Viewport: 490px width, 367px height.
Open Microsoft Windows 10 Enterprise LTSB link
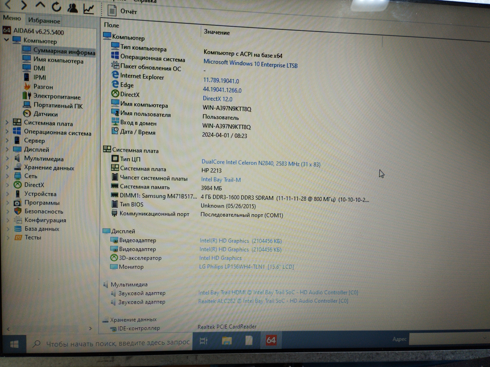click(250, 64)
